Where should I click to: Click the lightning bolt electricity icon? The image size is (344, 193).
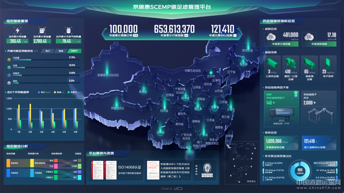[x=17, y=30]
